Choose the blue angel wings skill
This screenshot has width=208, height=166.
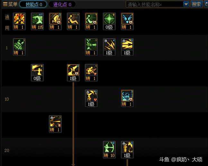[127, 21]
